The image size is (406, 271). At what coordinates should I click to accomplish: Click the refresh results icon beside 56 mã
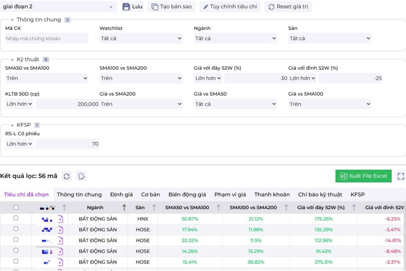tap(67, 176)
